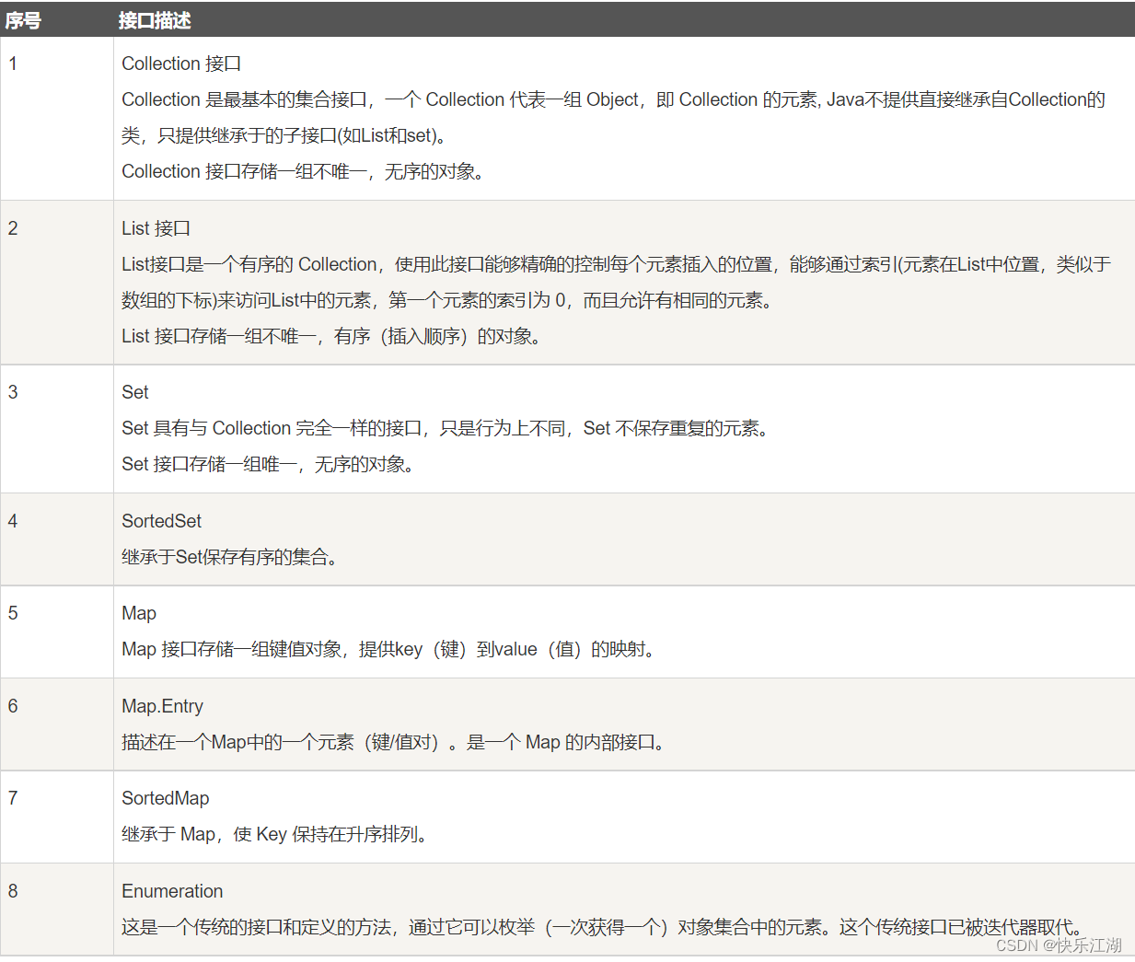Click text 'Set 接口存储一组唯一，无序的对象。'
1135x962 pixels.
click(x=269, y=464)
